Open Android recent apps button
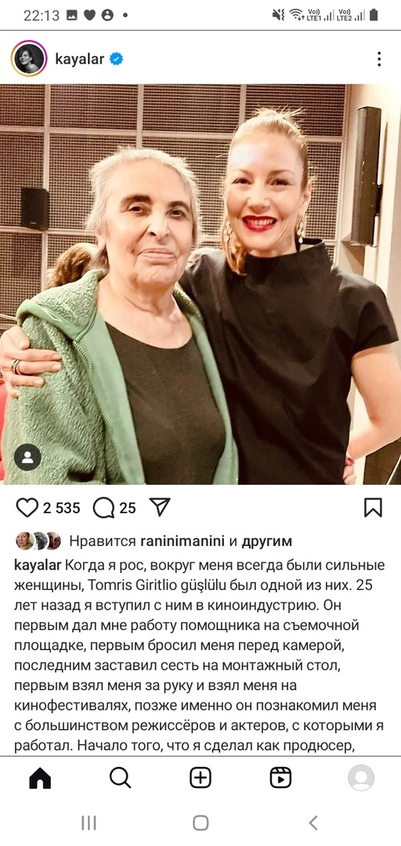The width and height of the screenshot is (401, 846). tap(89, 822)
